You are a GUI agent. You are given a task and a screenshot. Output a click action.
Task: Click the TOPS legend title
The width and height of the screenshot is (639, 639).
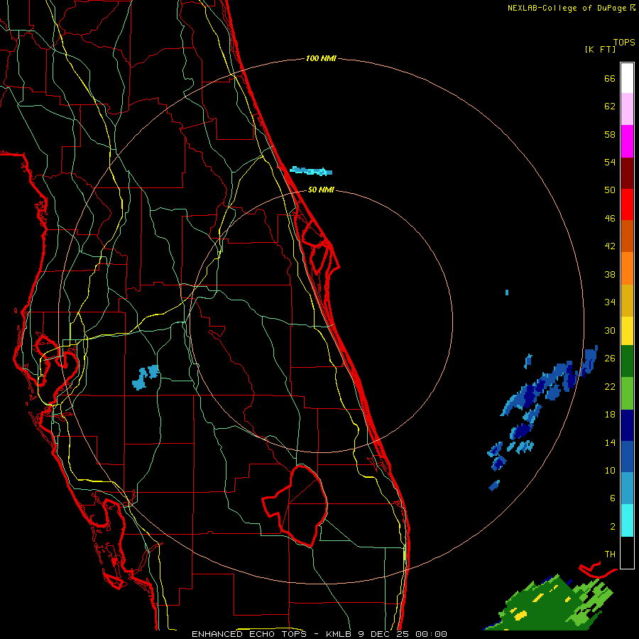click(624, 42)
